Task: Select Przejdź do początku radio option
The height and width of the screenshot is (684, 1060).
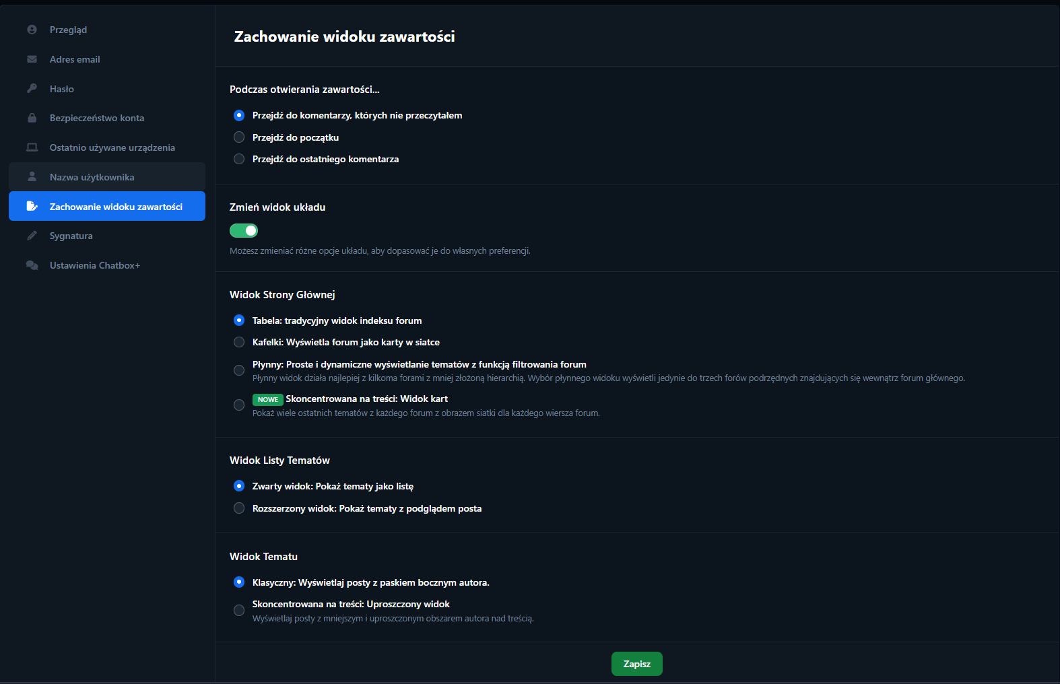Action: tap(239, 137)
